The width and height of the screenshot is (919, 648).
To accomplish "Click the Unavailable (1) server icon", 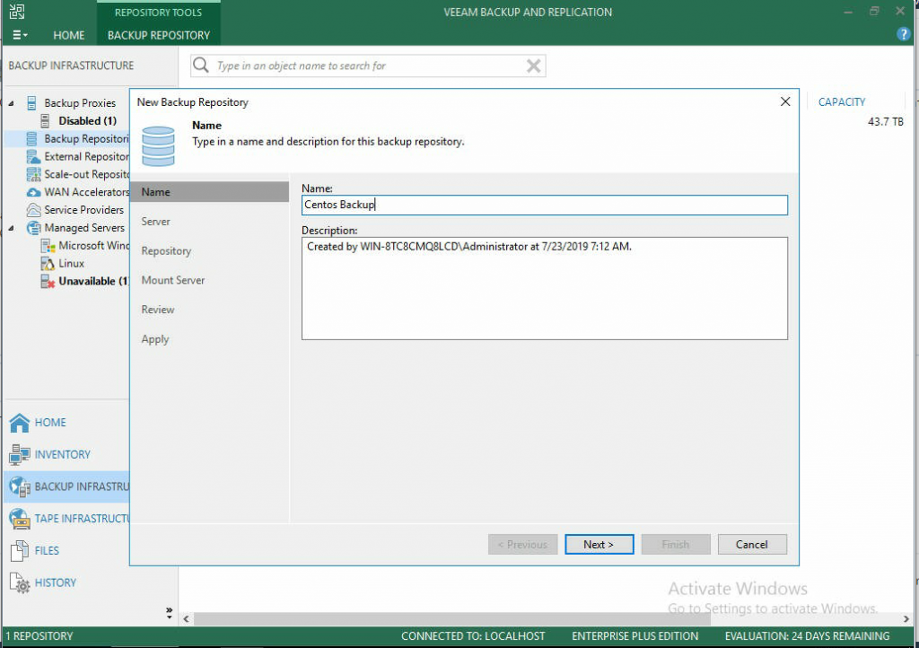I will [48, 281].
